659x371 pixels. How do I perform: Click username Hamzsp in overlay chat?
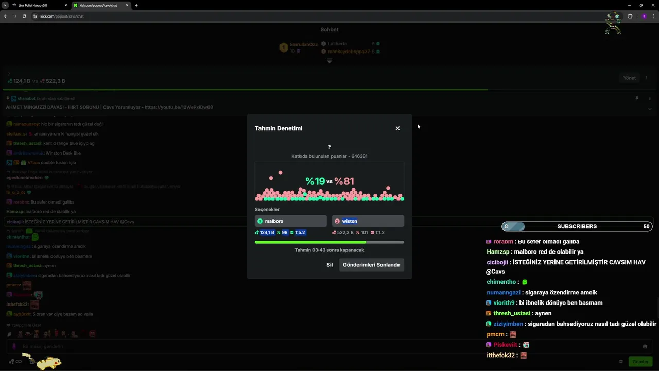tap(498, 252)
